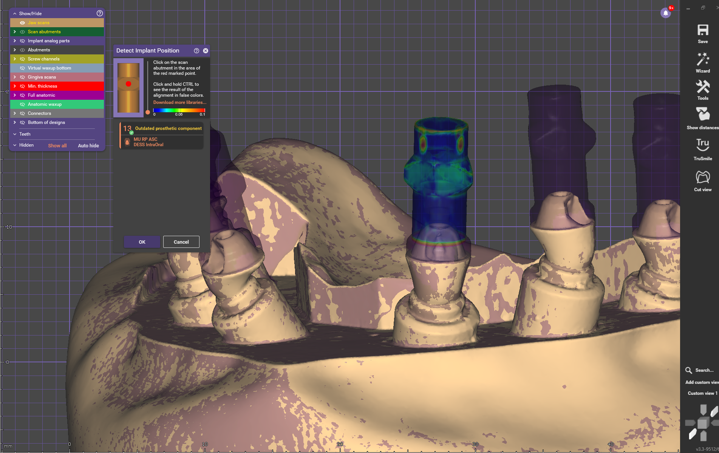Open the Wizard tool

pos(703,59)
